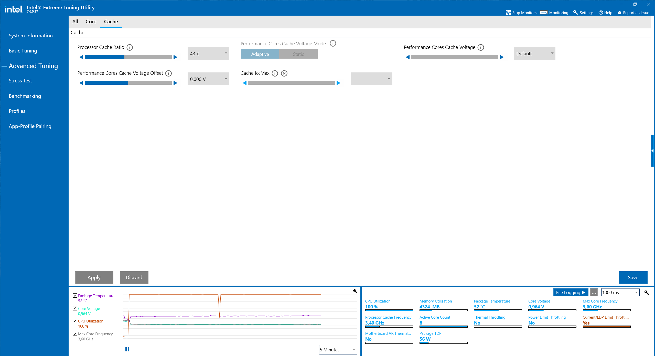Click the Cache Voltage Offset slider track

(128, 83)
